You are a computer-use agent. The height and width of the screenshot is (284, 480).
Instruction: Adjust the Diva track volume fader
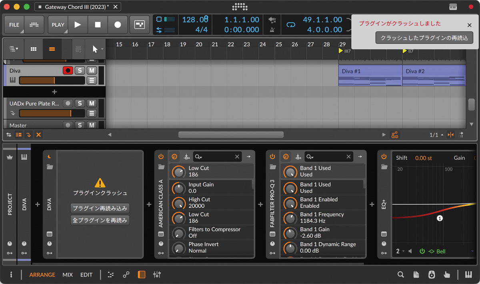pyautogui.click(x=52, y=80)
